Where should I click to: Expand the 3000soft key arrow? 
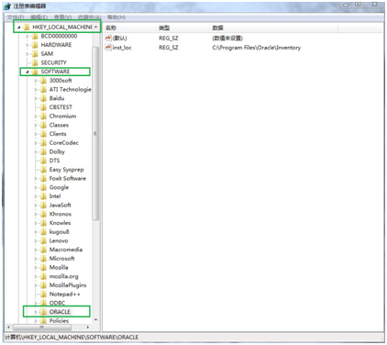coord(36,81)
